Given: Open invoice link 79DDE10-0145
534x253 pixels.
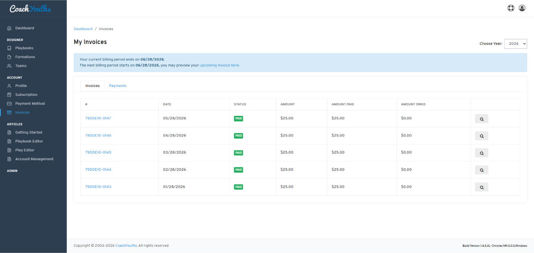Looking at the screenshot, I should pyautogui.click(x=98, y=152).
